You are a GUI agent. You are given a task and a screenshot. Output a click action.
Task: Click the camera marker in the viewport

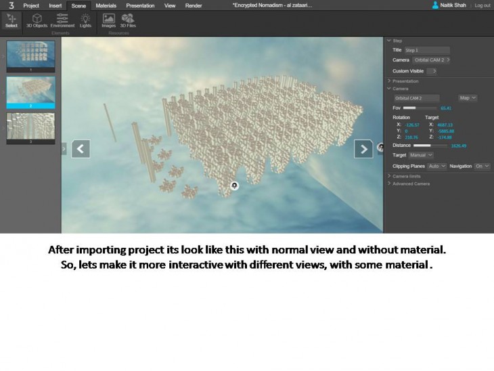tap(234, 185)
